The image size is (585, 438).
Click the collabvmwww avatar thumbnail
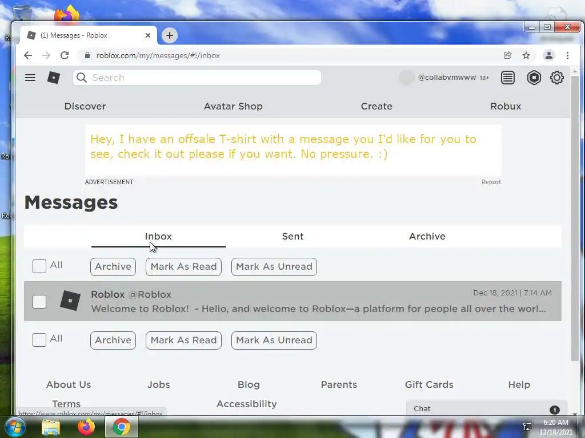[x=407, y=78]
